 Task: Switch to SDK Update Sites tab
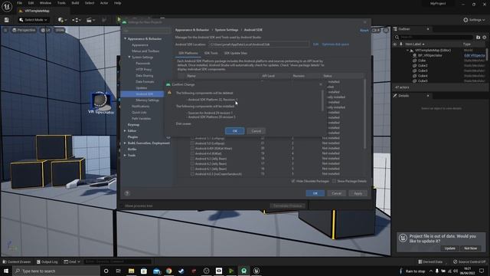pyautogui.click(x=236, y=53)
